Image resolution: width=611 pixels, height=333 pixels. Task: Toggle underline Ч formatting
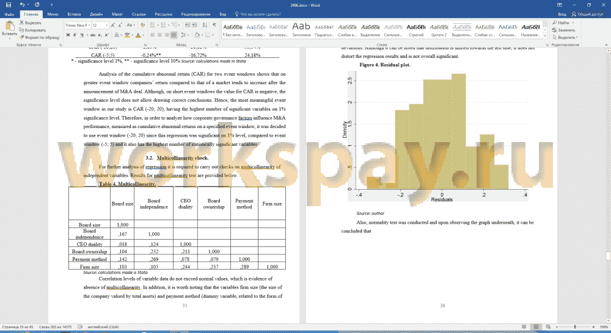tap(82, 35)
